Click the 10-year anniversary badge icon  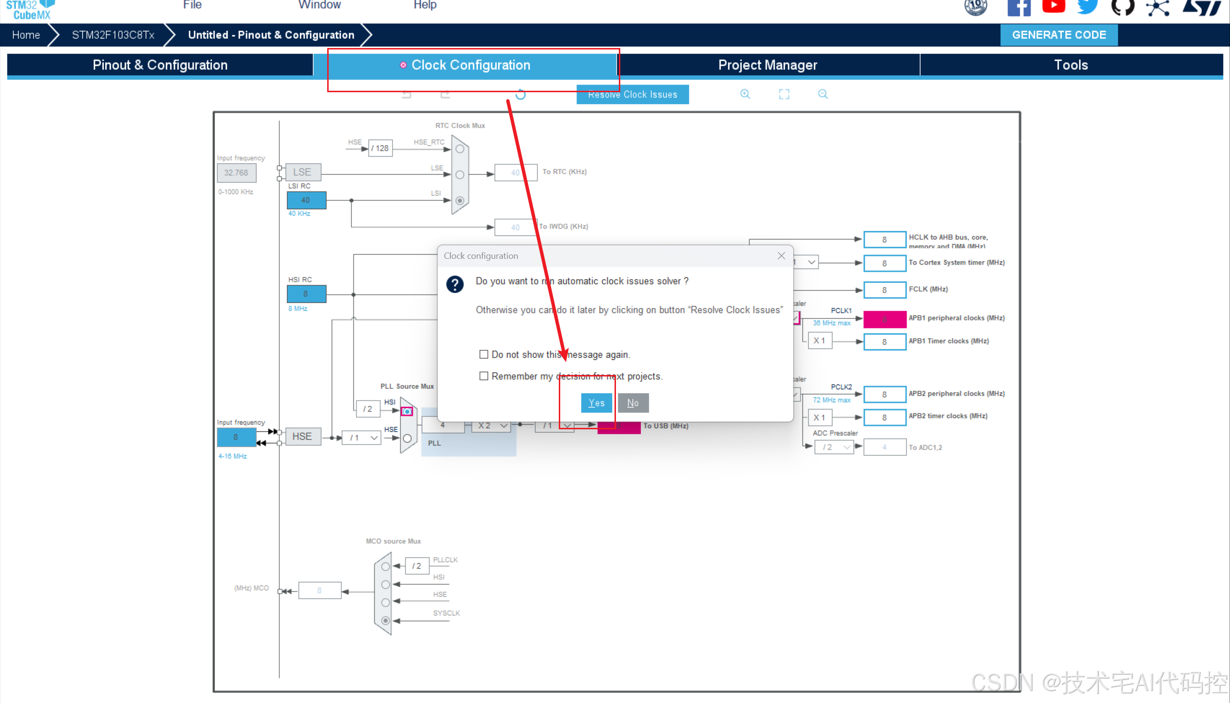975,7
